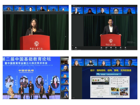140x105 pixels.
Task: Expand the arrow next to the camera icon
Action: pyautogui.click(x=77, y=48)
